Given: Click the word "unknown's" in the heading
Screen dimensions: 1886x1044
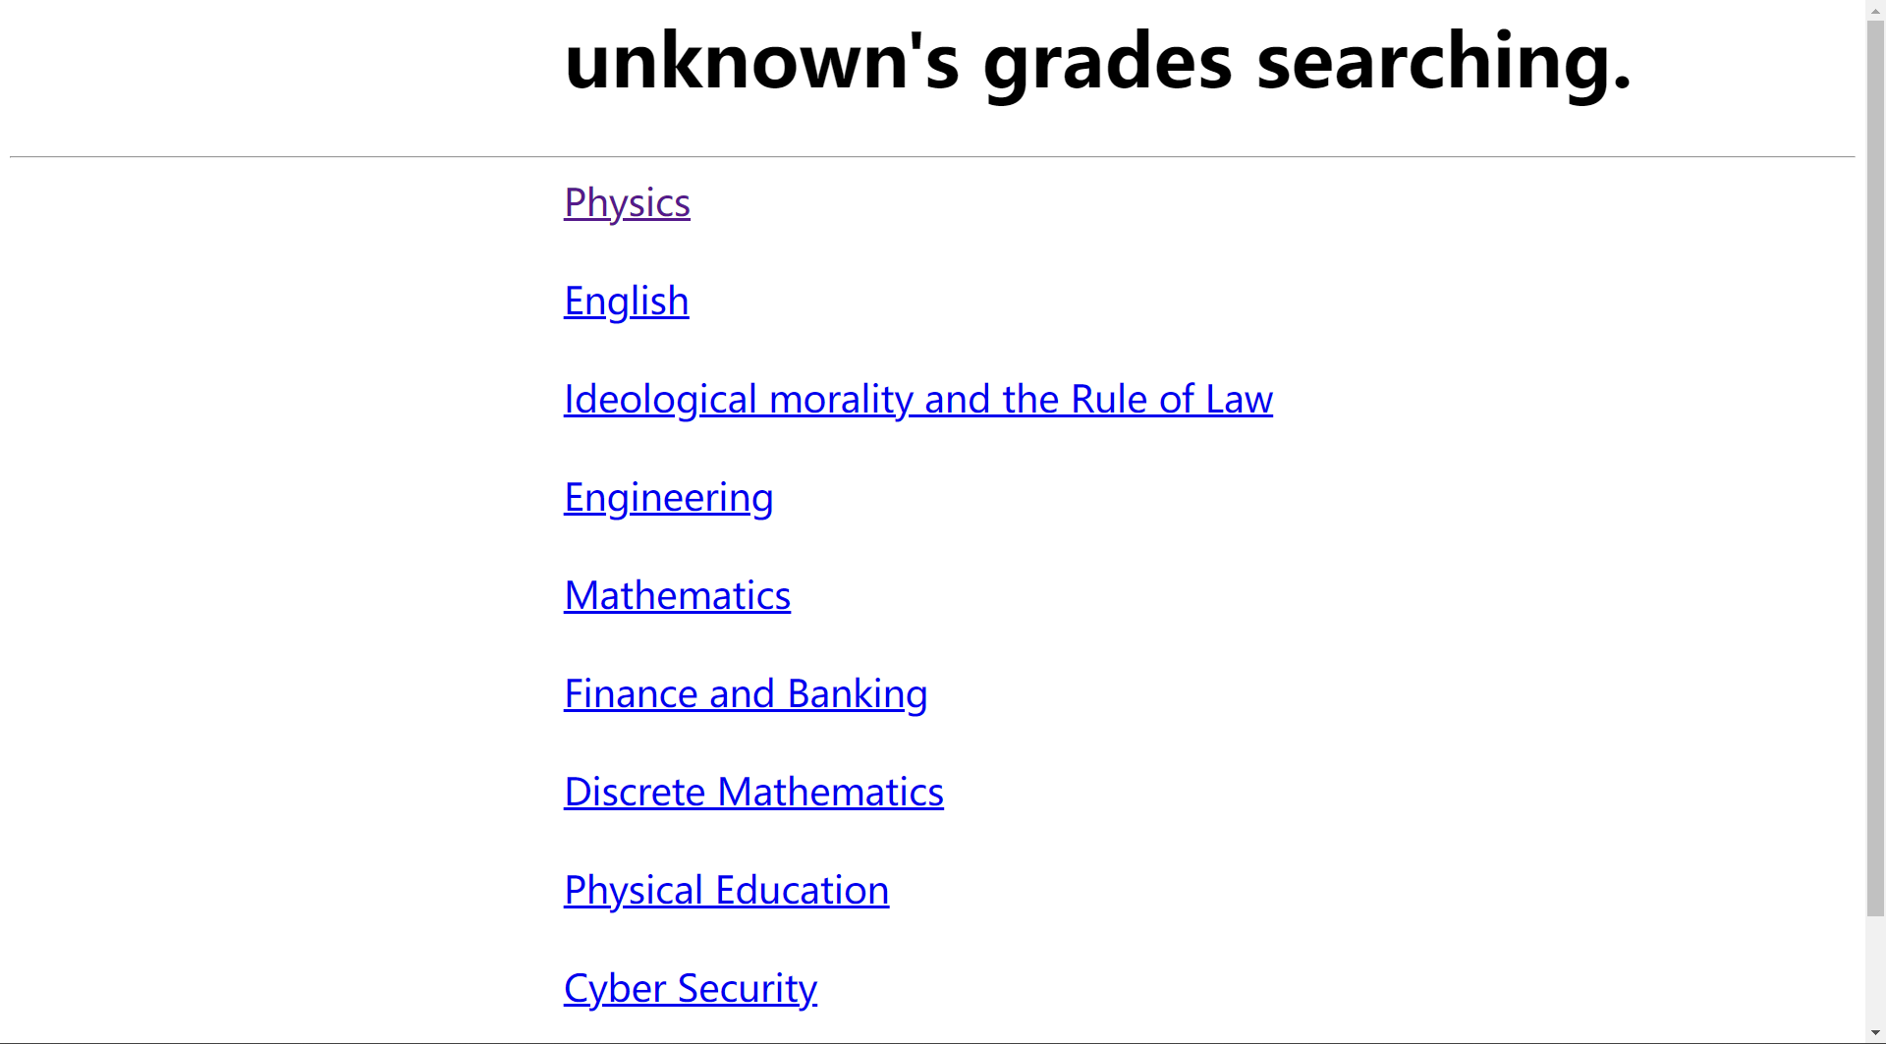Looking at the screenshot, I should click(761, 62).
